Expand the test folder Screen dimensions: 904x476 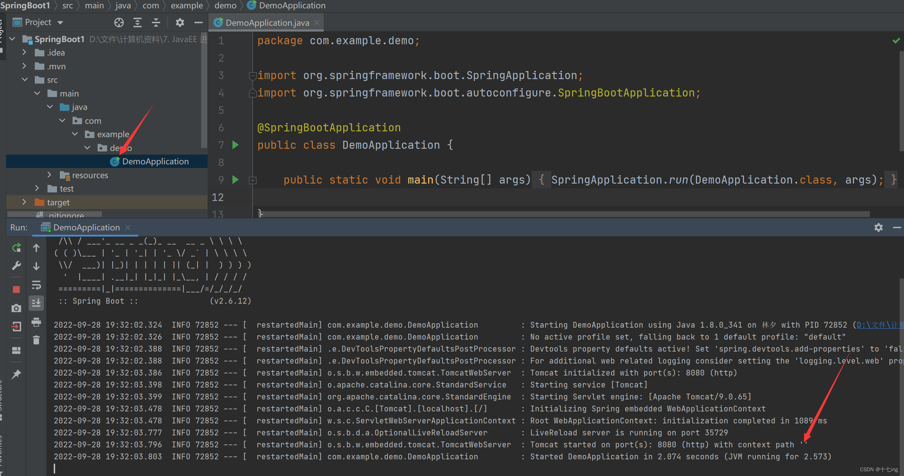[37, 188]
